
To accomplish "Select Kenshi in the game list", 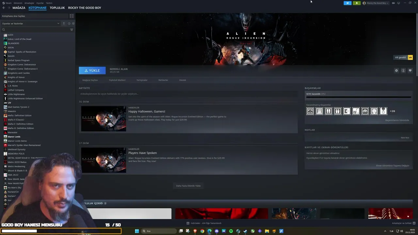I will (11, 56).
